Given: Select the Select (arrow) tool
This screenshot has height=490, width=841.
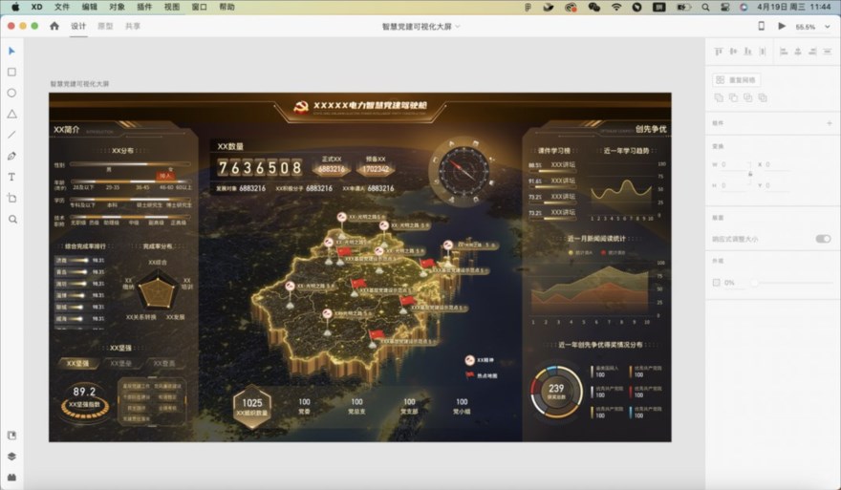Looking at the screenshot, I should pos(11,51).
